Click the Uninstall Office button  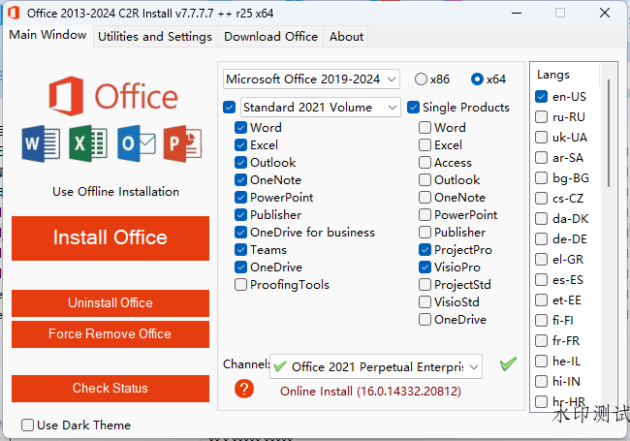click(110, 302)
